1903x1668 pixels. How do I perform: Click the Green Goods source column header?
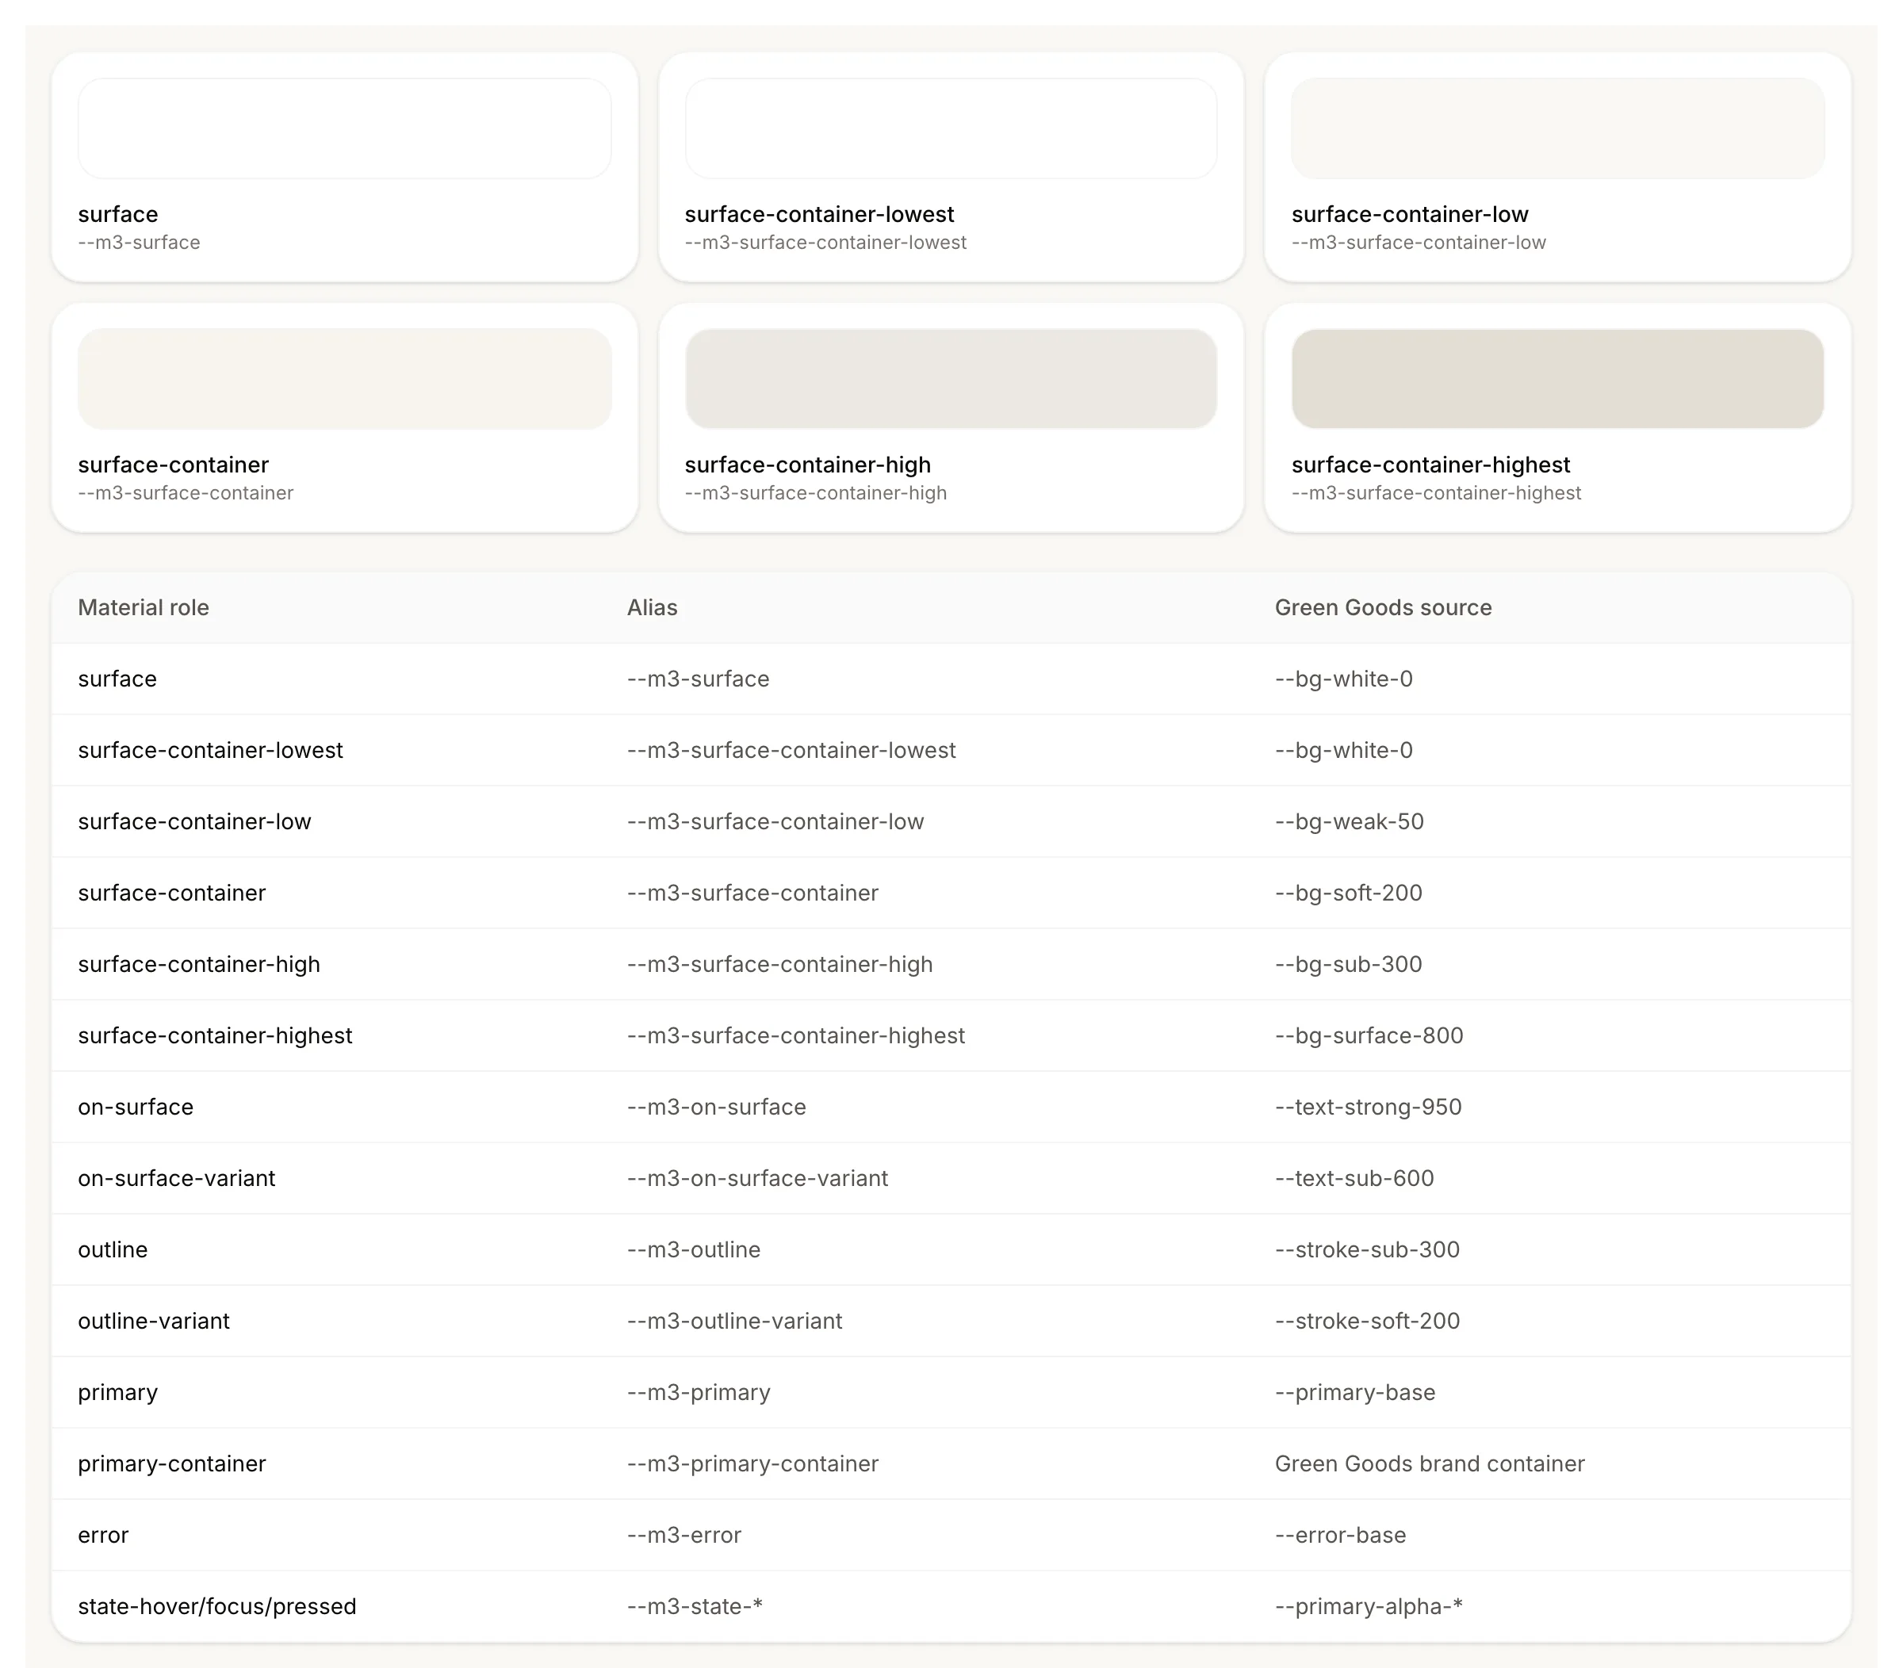point(1384,608)
